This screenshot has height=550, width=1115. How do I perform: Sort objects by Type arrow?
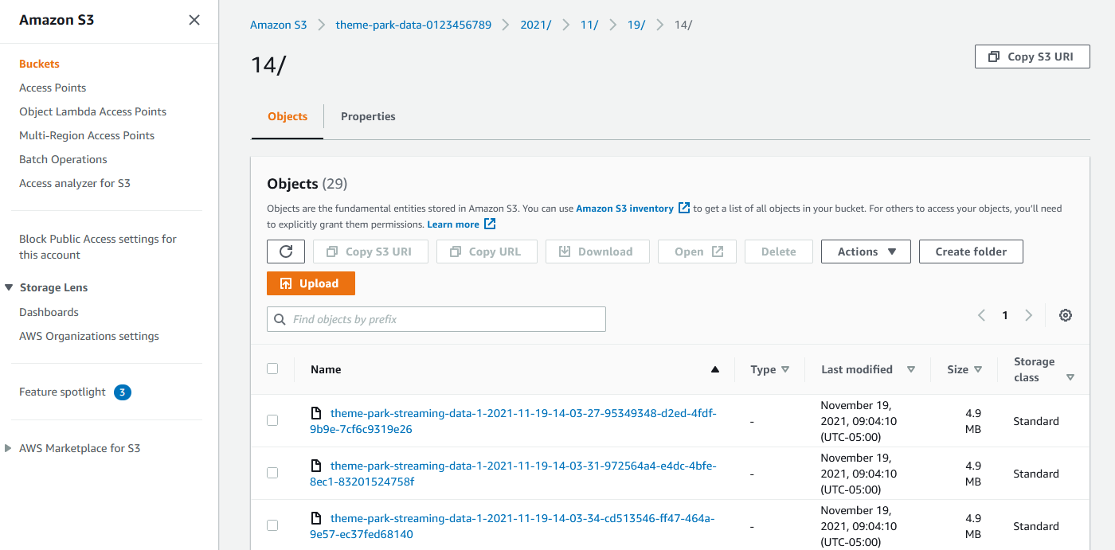pyautogui.click(x=785, y=369)
